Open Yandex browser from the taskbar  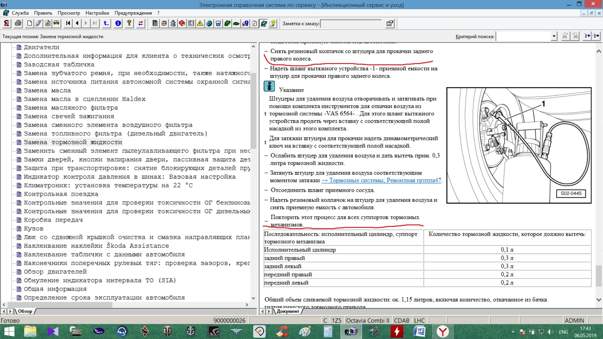coord(443,331)
